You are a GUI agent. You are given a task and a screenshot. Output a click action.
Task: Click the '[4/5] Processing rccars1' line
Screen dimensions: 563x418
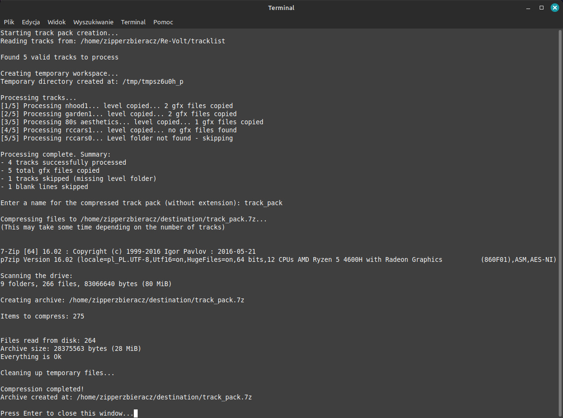(119, 130)
